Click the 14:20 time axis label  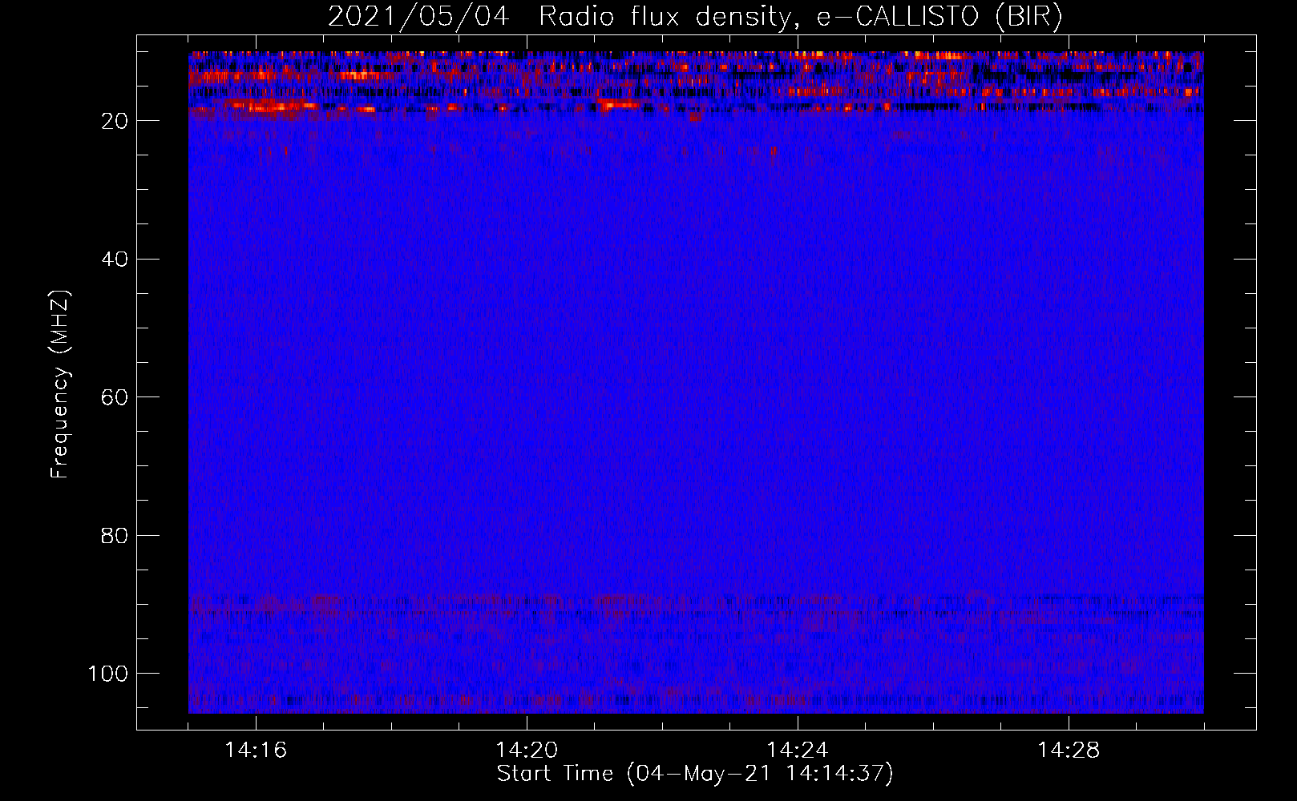point(527,751)
